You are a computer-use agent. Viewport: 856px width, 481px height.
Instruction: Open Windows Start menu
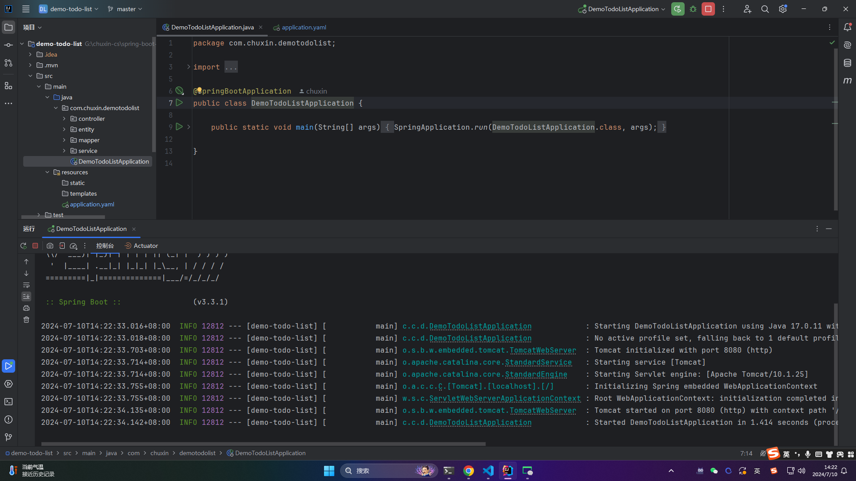click(x=329, y=471)
